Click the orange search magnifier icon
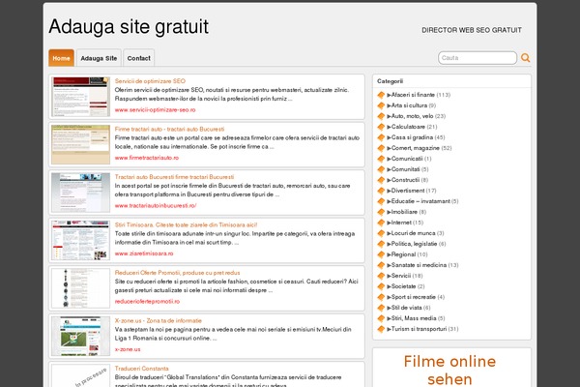580x387 pixels. [525, 58]
